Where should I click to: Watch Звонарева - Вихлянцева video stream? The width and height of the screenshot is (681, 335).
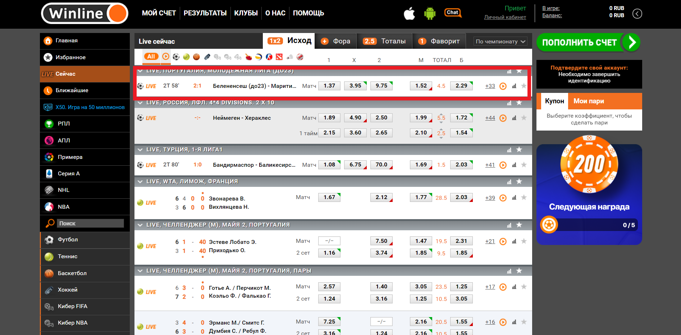point(503,198)
